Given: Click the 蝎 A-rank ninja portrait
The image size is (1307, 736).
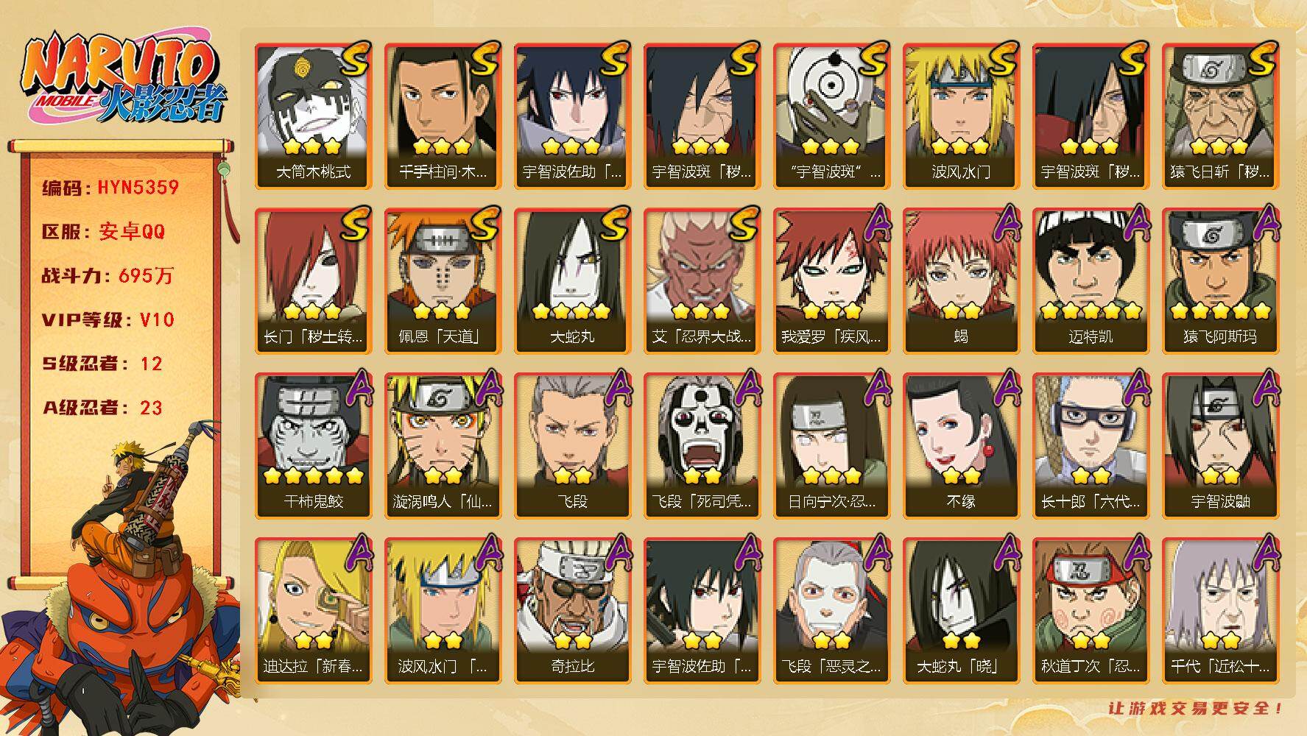Looking at the screenshot, I should coord(962,281).
